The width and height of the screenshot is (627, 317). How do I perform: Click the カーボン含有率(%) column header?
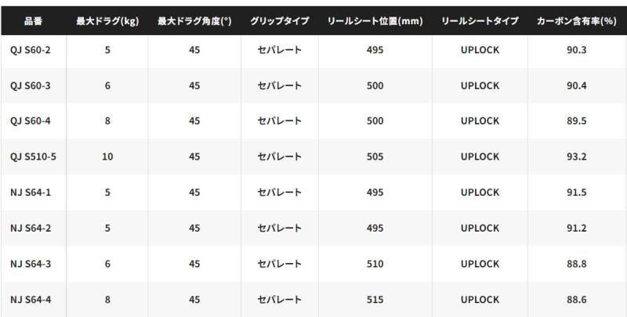(x=576, y=20)
